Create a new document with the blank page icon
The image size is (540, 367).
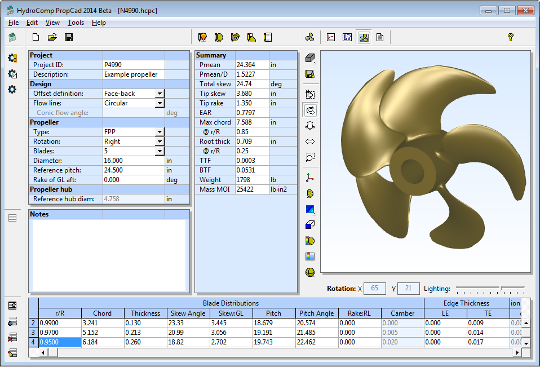click(36, 37)
